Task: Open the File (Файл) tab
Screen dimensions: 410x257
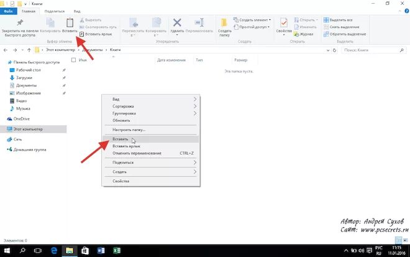Action: (8, 11)
